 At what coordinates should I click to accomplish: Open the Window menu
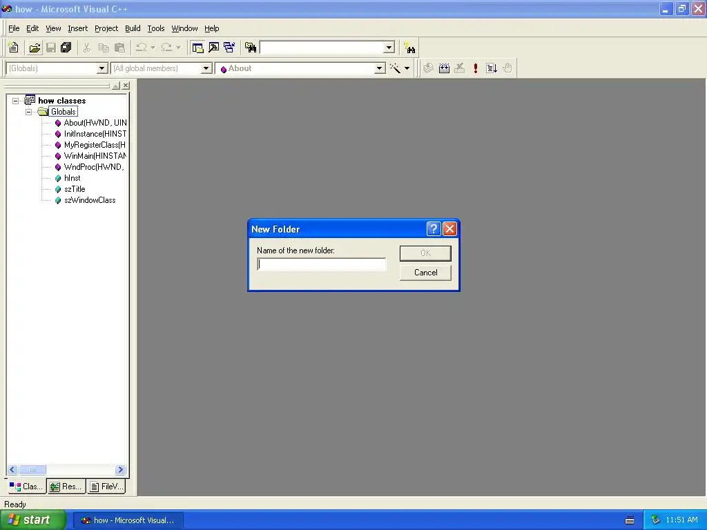pos(184,28)
